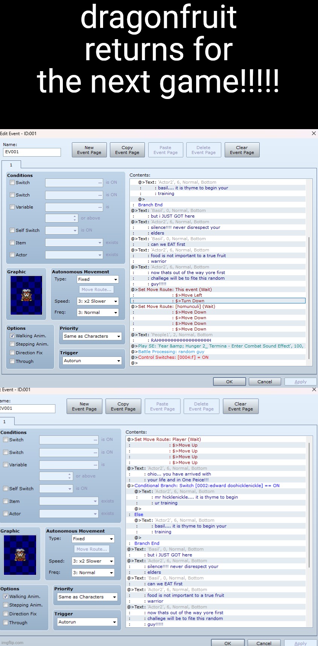Click the Variable value stepper in upper window
318x646 pixels.
point(74,218)
